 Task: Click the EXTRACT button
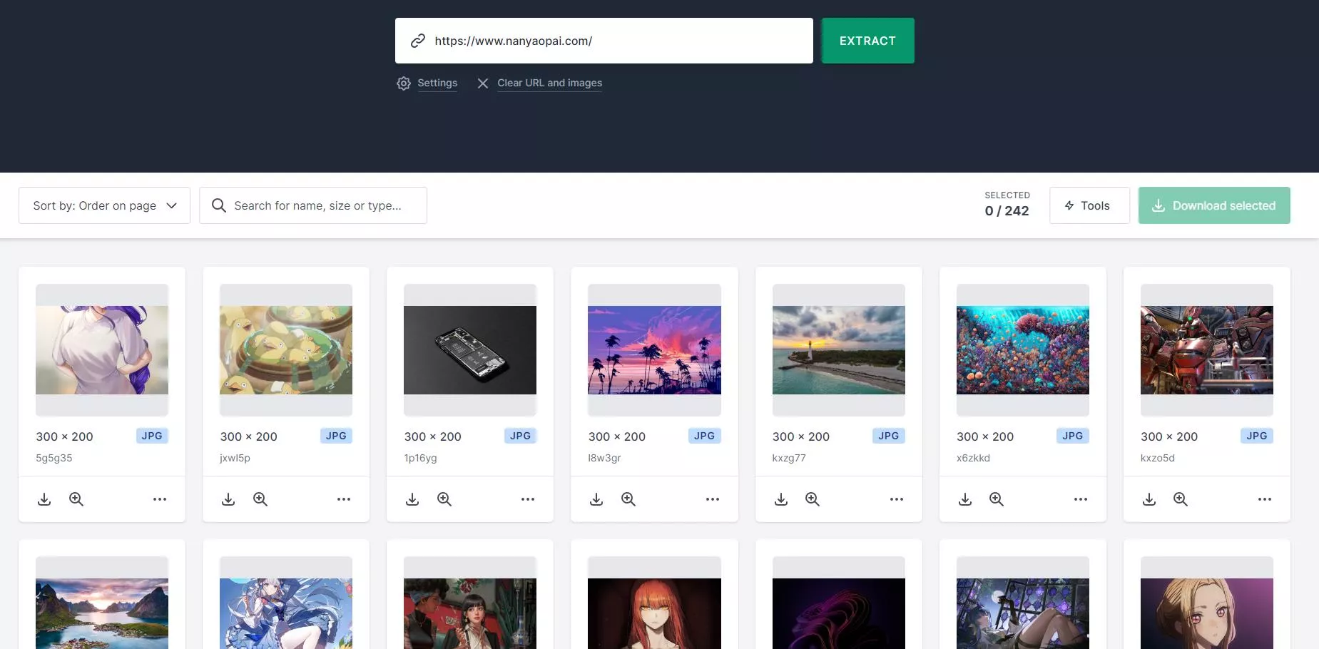867,41
